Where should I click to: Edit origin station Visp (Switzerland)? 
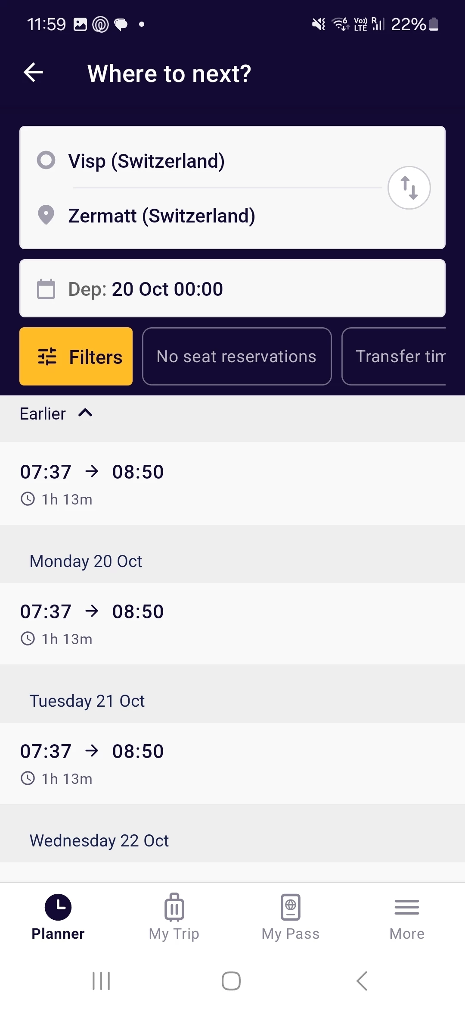click(146, 161)
